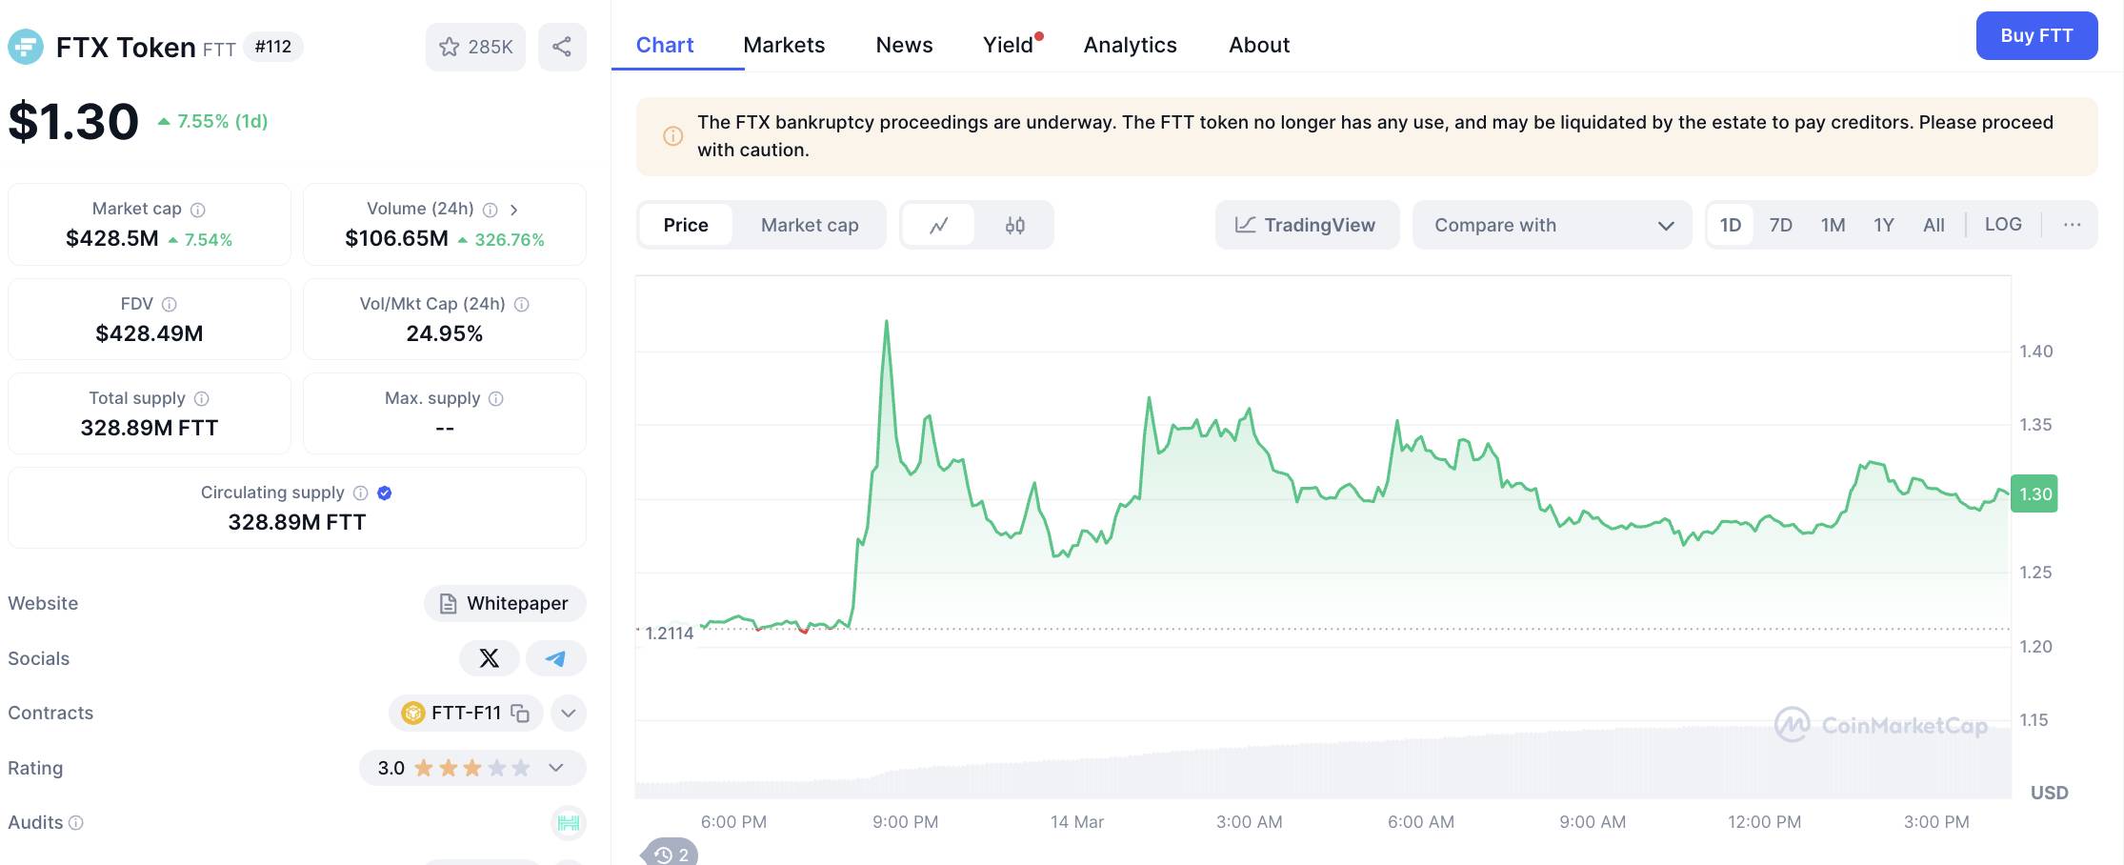Add FTT to watchlist with star button
Screen dimensions: 2124x865
475,47
